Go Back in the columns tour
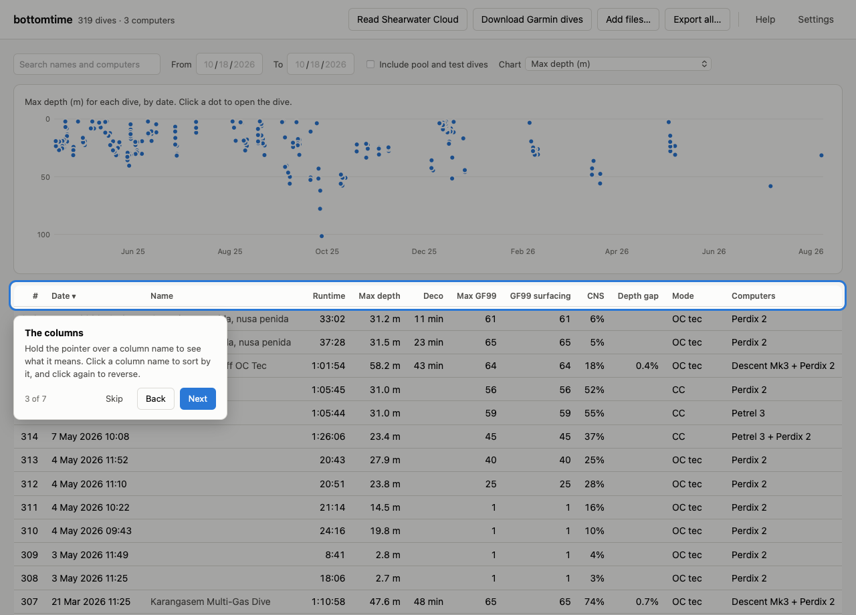Screen dimensions: 856x615 156,398
